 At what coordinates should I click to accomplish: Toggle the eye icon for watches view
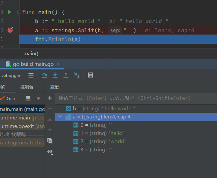point(50,151)
